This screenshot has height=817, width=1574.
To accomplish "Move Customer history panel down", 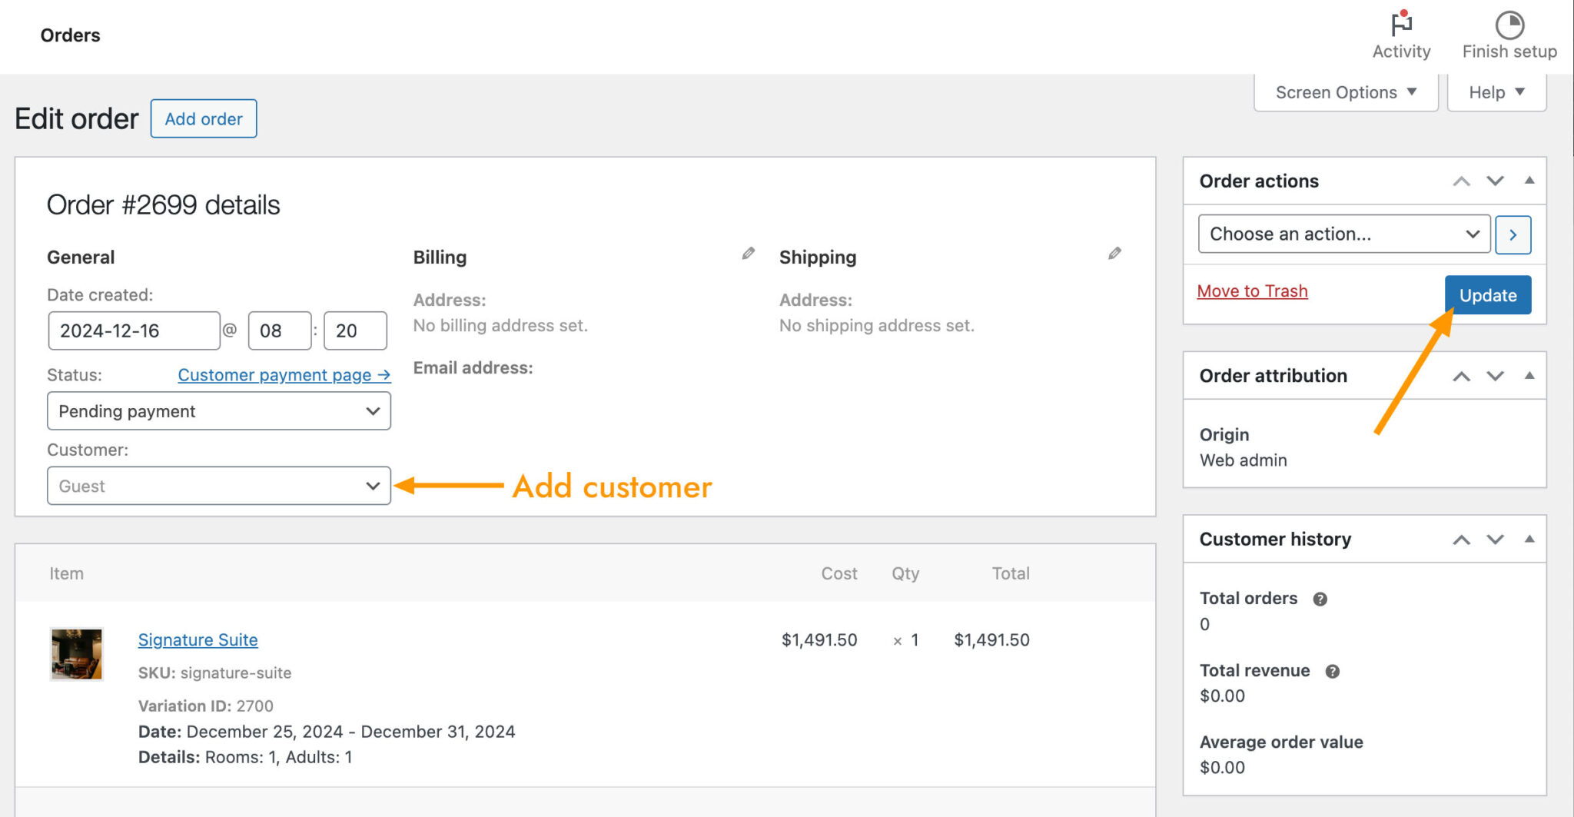I will [x=1495, y=540].
